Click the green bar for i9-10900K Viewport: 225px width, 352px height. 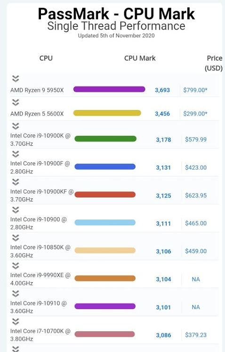point(105,139)
